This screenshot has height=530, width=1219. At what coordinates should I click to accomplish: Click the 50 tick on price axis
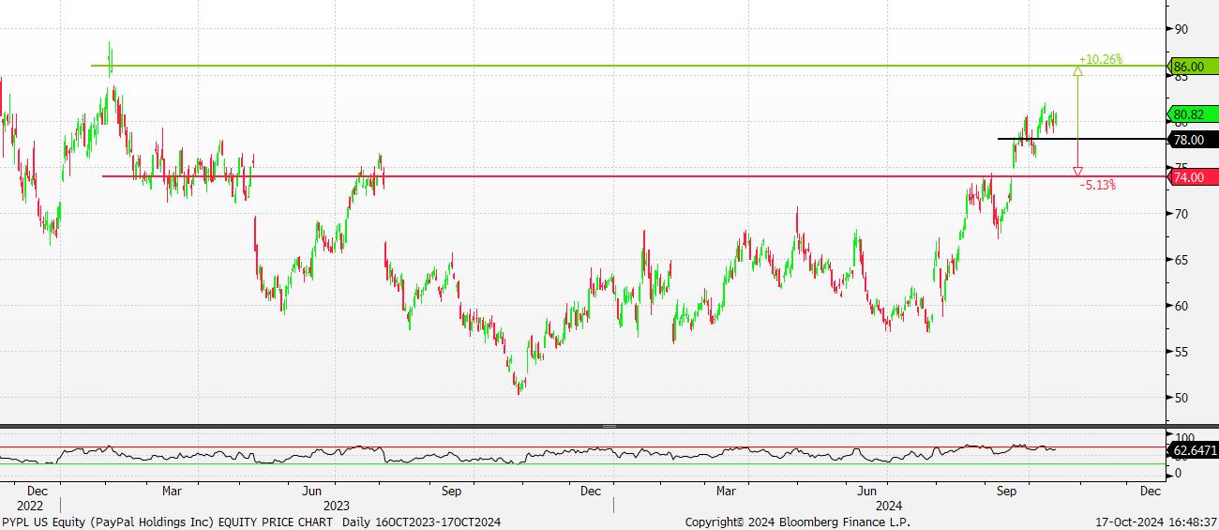click(x=1181, y=398)
